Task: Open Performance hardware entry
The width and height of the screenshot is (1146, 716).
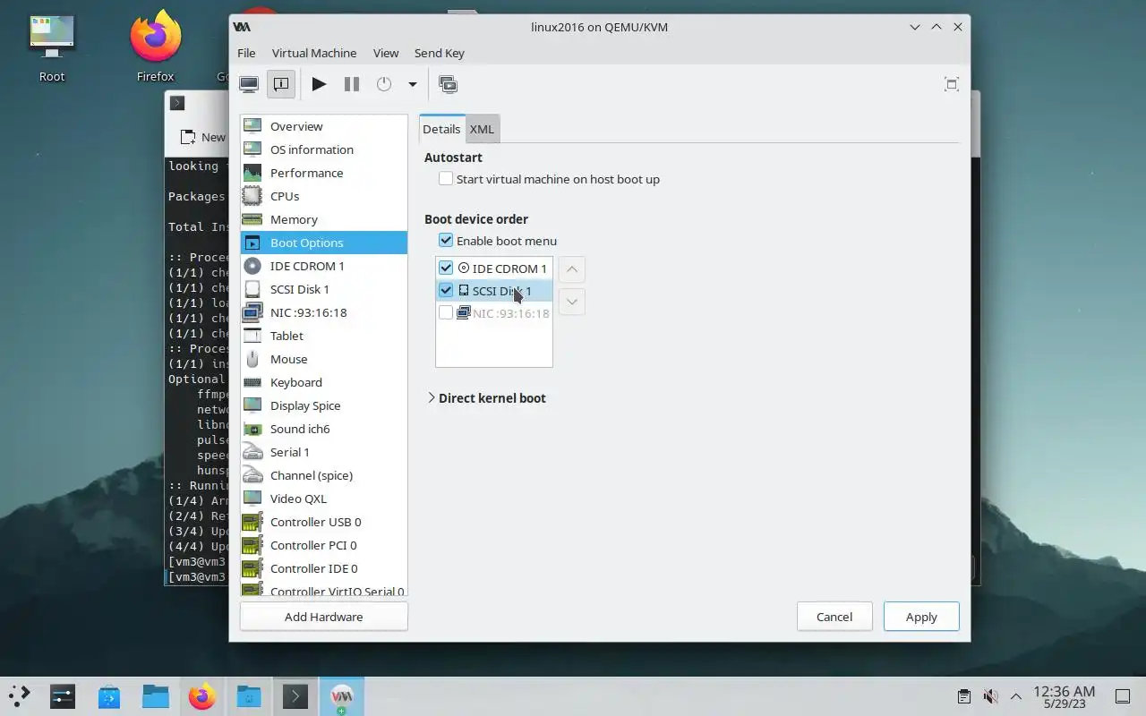Action: click(323, 173)
